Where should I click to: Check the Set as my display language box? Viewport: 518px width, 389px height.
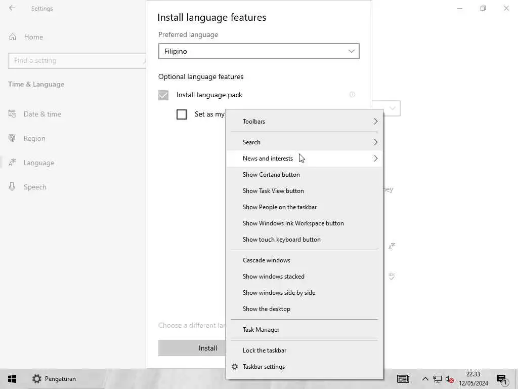(x=182, y=114)
